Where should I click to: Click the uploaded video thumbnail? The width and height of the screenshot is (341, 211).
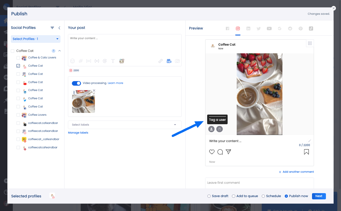point(84,102)
